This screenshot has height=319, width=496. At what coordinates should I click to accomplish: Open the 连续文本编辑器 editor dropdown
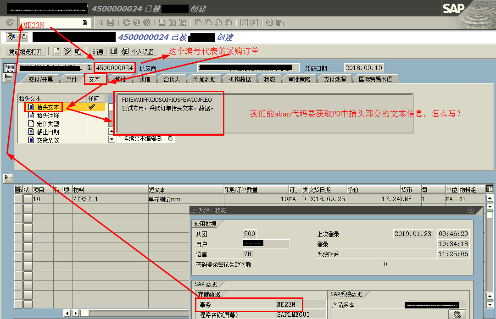coord(170,138)
